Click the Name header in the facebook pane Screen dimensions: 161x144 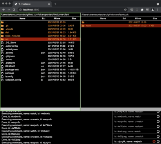[103, 18]
